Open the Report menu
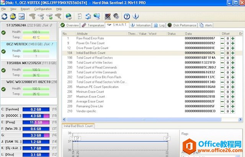 click(25, 9)
